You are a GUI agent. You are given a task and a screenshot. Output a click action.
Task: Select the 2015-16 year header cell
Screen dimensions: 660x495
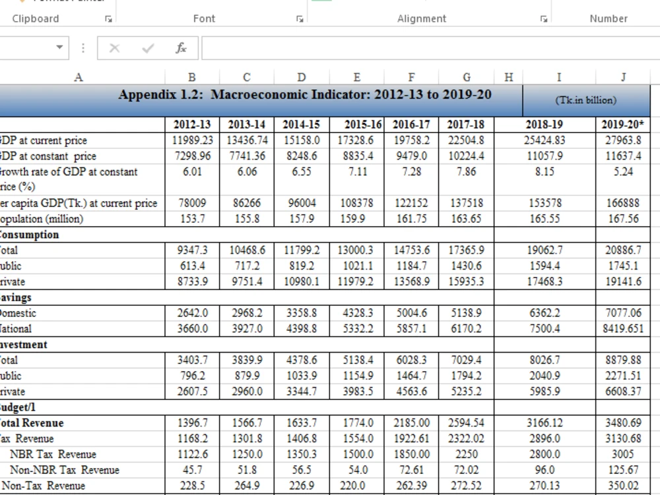356,125
